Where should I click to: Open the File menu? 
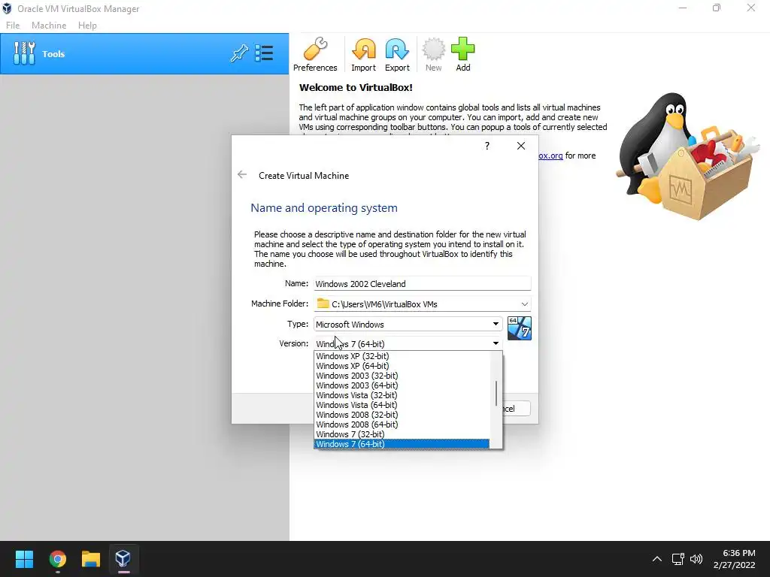(x=13, y=26)
